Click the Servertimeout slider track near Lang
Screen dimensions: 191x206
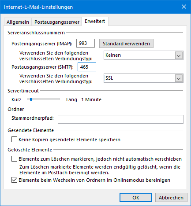(56, 99)
